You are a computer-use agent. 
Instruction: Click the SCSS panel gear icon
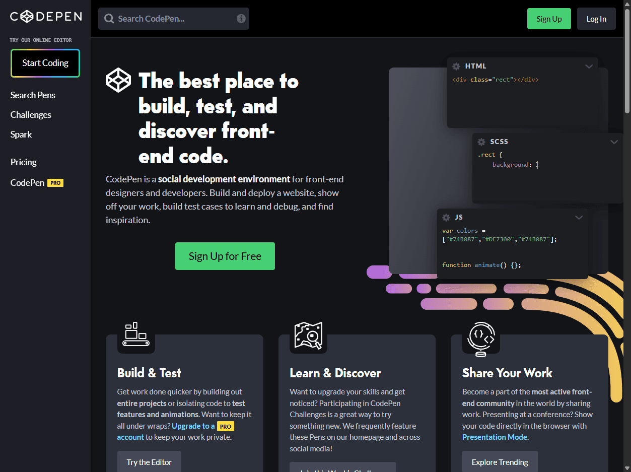click(481, 142)
